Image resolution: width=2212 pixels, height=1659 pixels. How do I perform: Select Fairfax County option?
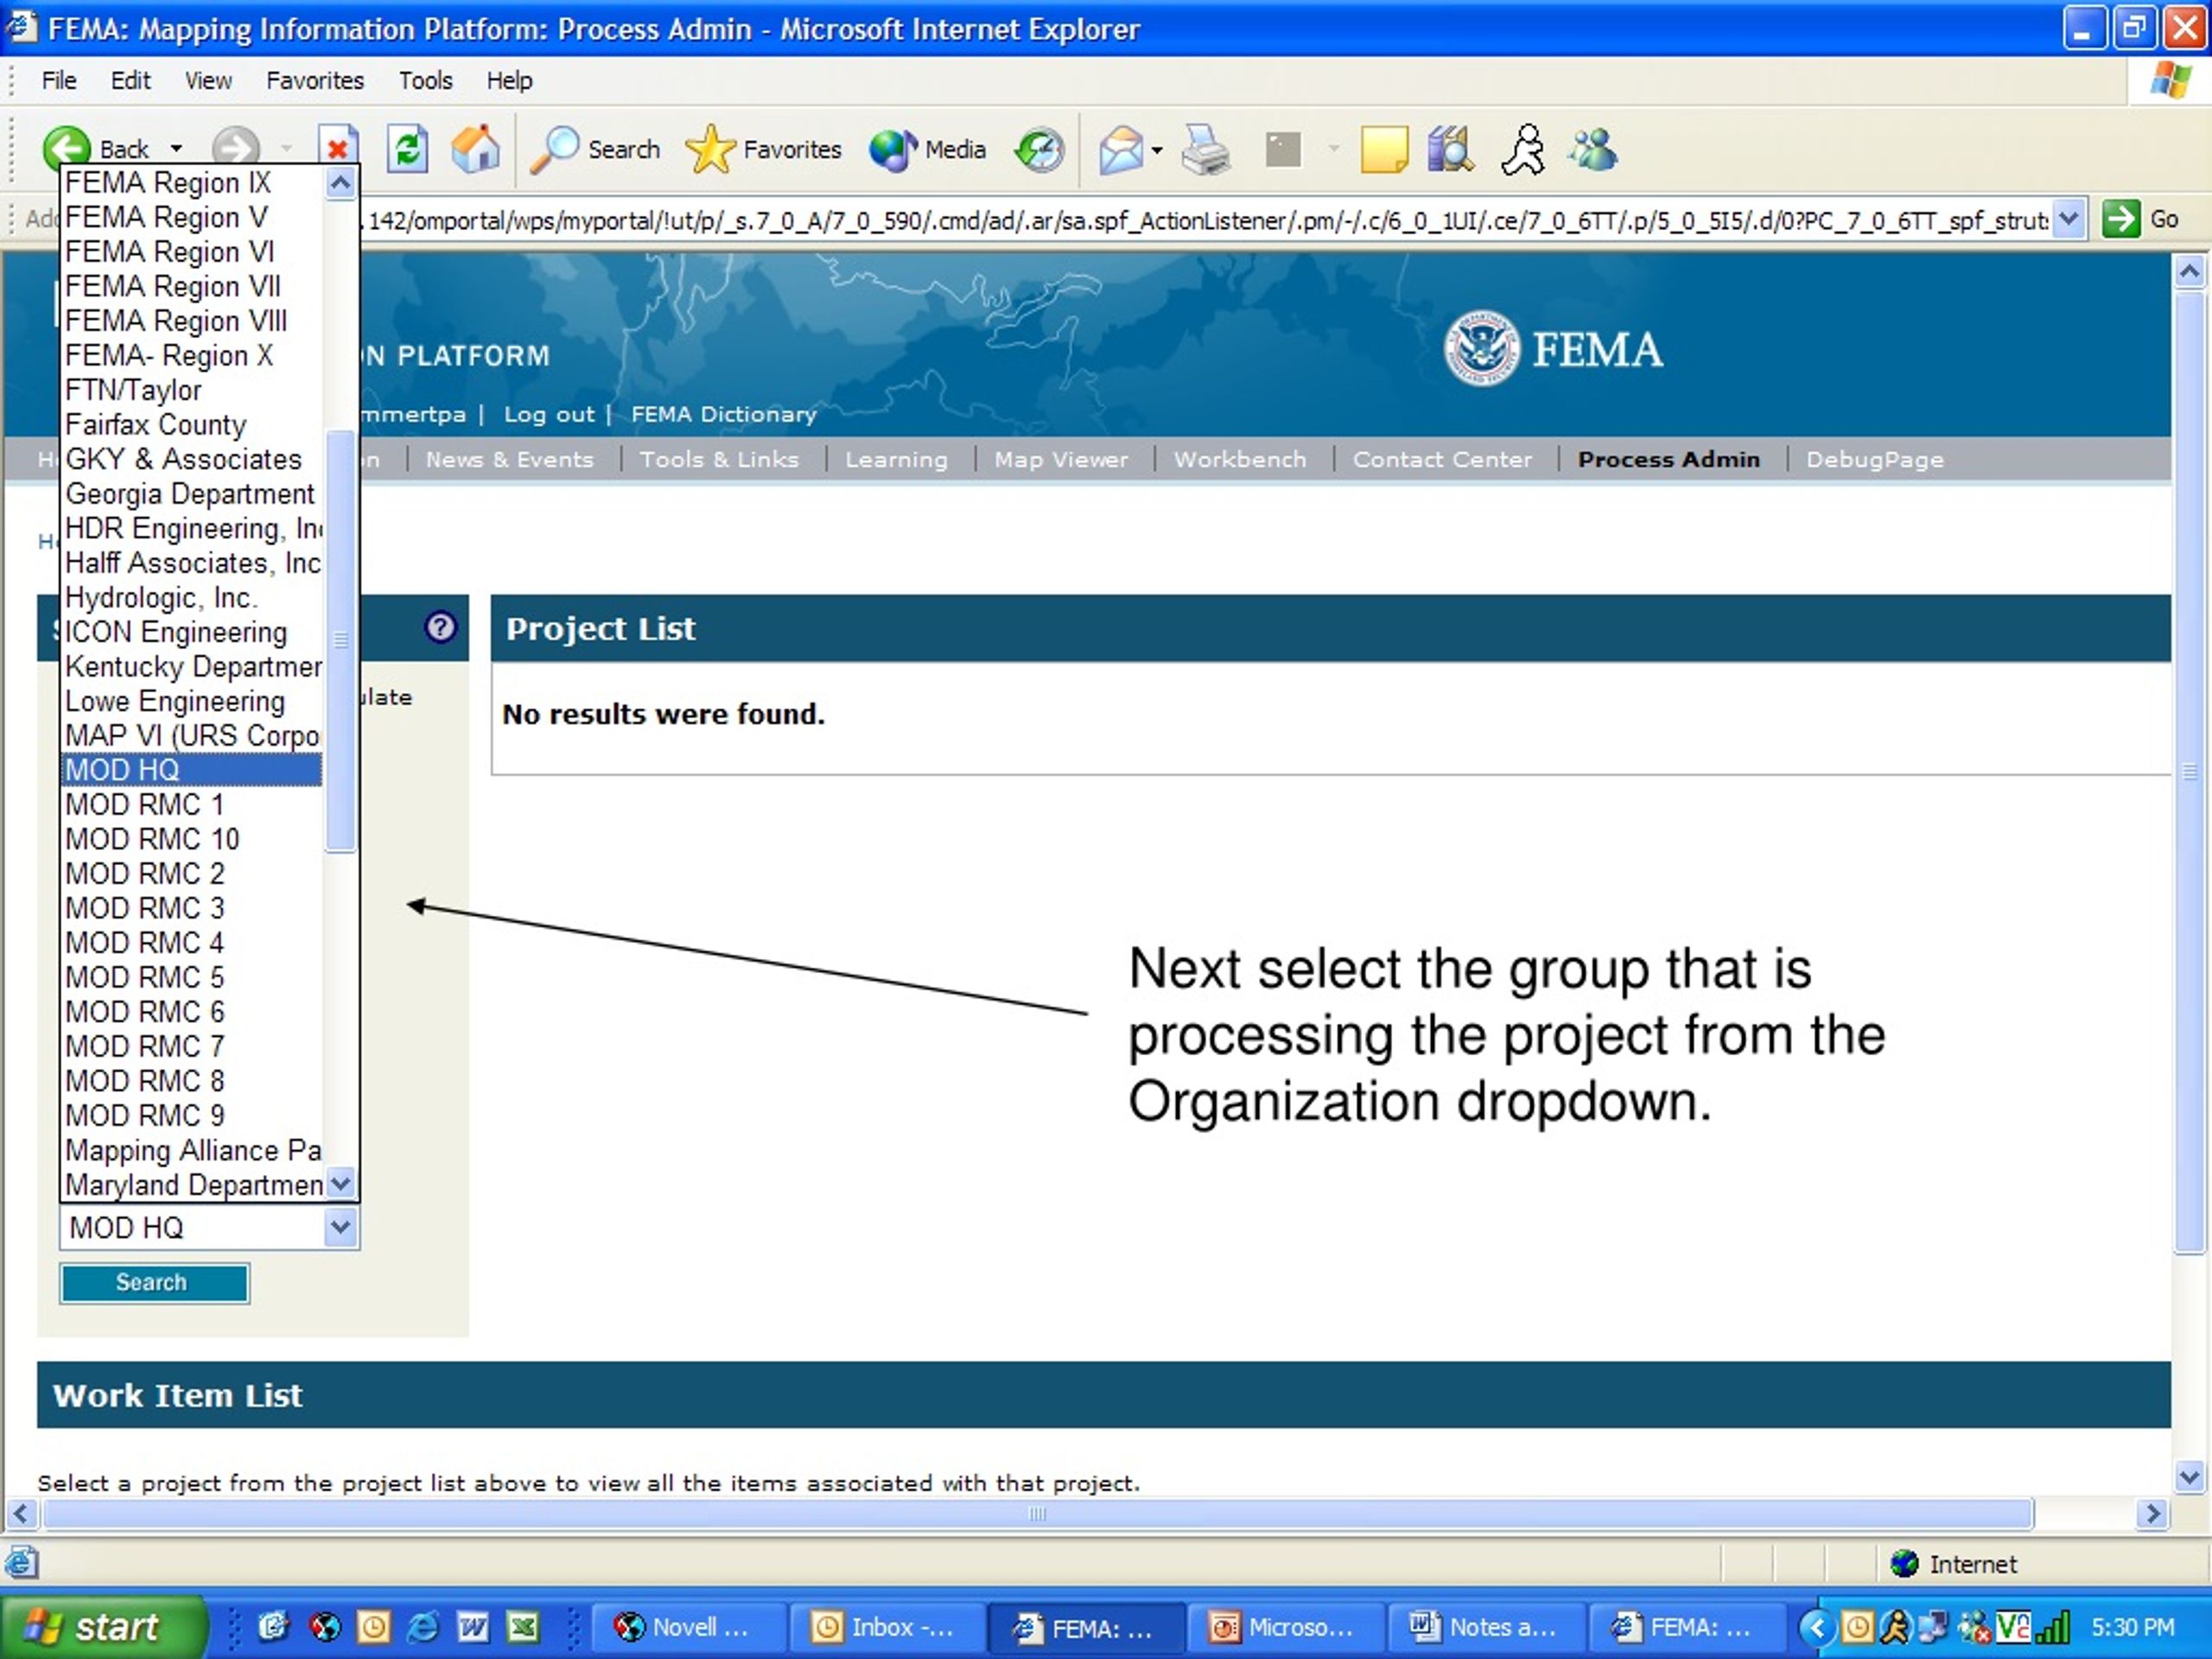(192, 424)
